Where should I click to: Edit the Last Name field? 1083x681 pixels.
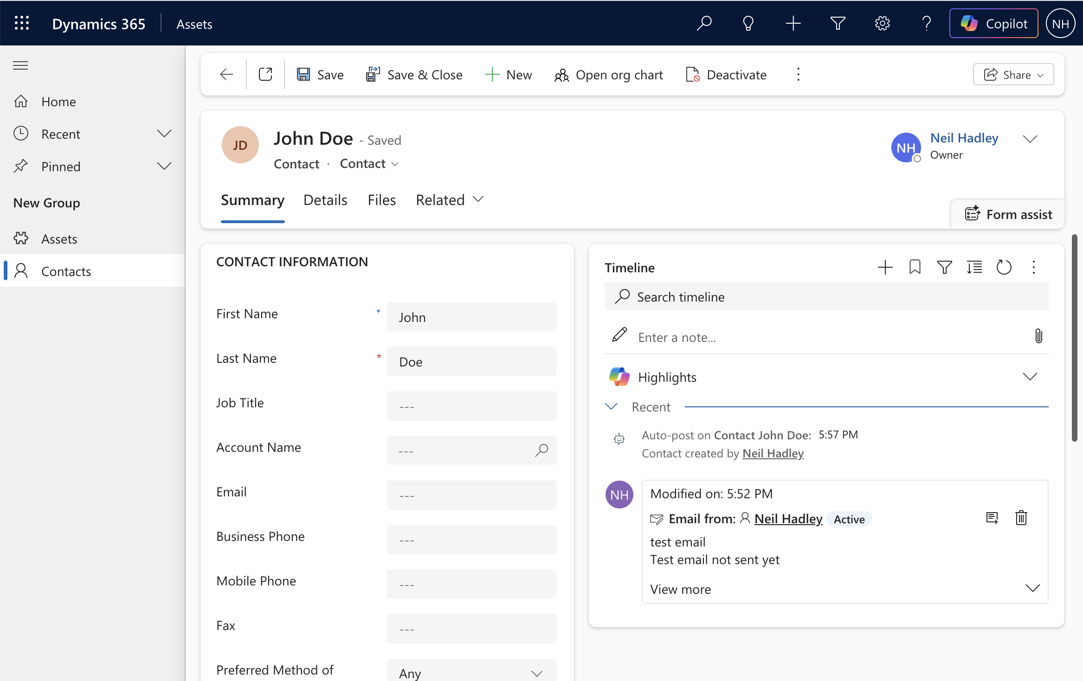(x=471, y=361)
